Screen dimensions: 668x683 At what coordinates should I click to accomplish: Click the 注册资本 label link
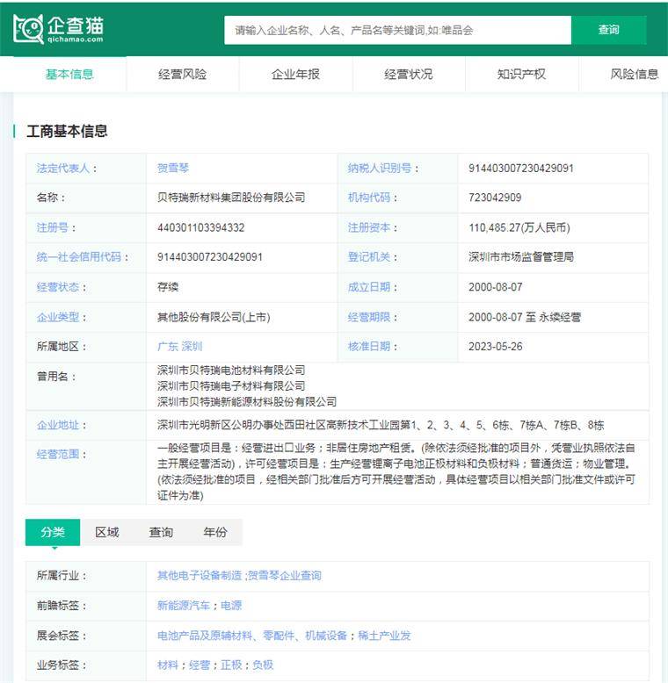coord(369,227)
